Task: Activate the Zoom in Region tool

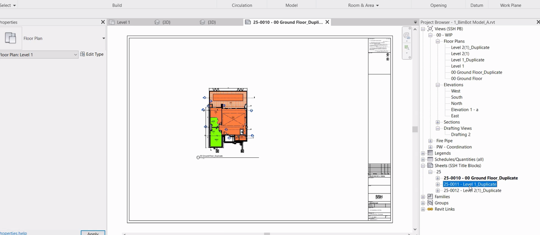Action: (x=407, y=47)
